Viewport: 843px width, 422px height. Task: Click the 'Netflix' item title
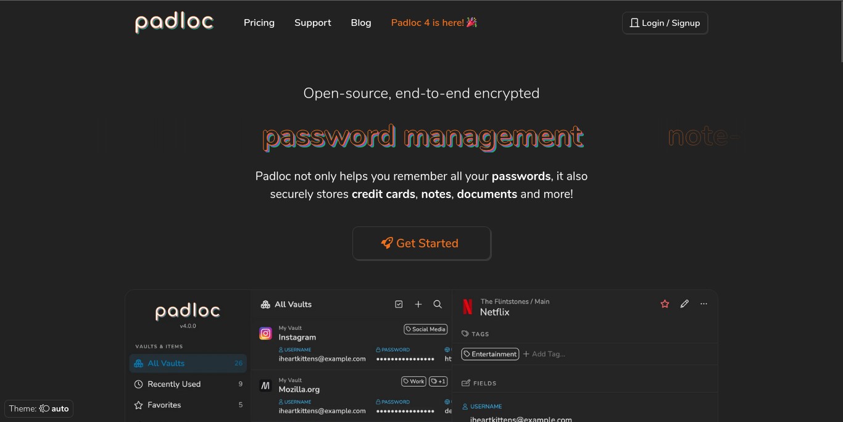tap(495, 312)
